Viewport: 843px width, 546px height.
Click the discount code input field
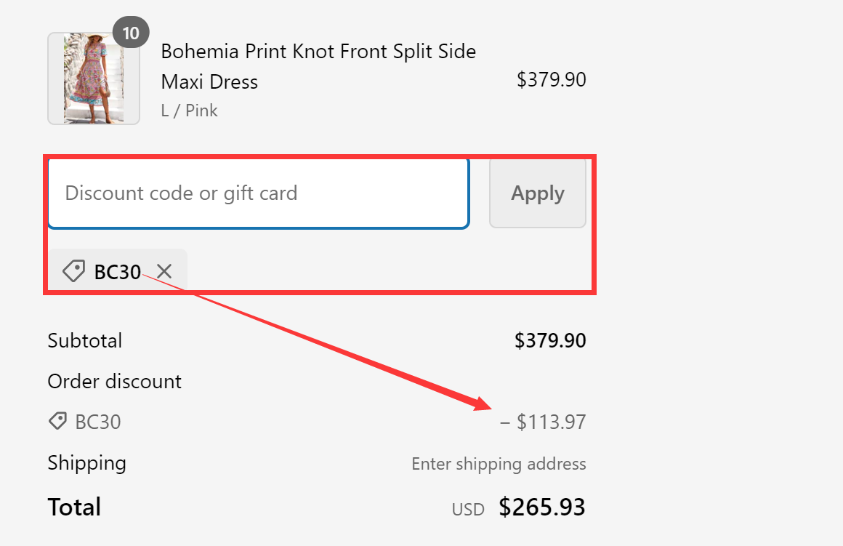(x=258, y=193)
